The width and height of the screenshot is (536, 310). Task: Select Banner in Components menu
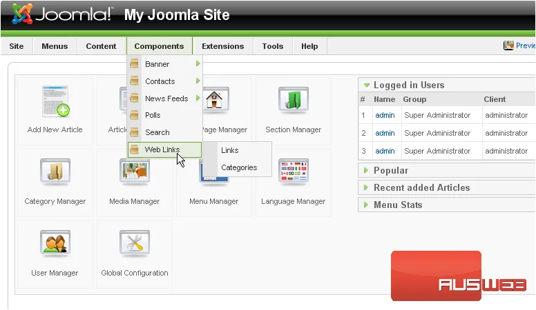165,64
